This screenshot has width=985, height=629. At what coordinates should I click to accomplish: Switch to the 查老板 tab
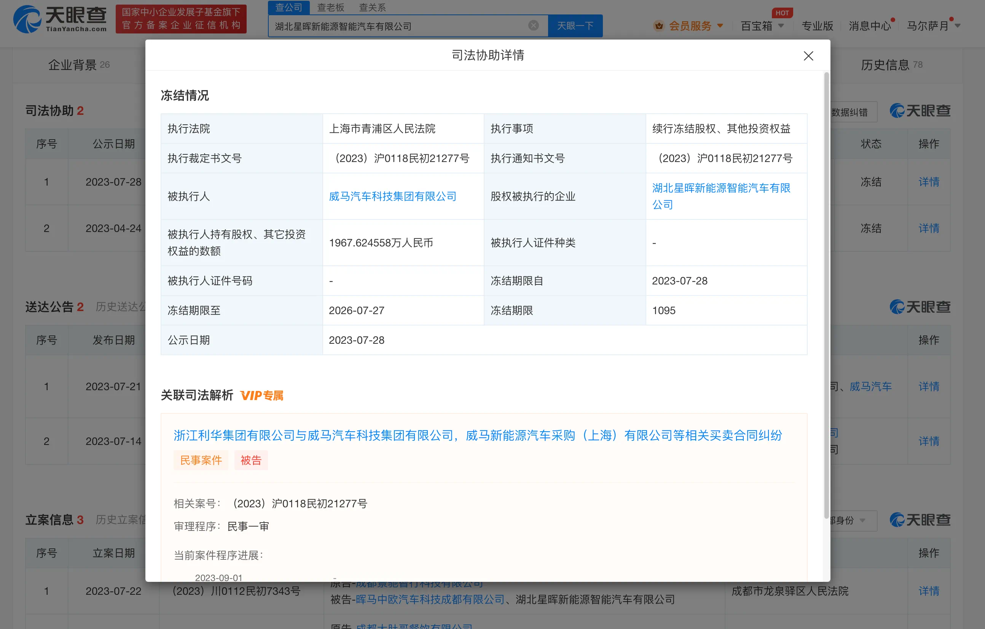point(330,7)
